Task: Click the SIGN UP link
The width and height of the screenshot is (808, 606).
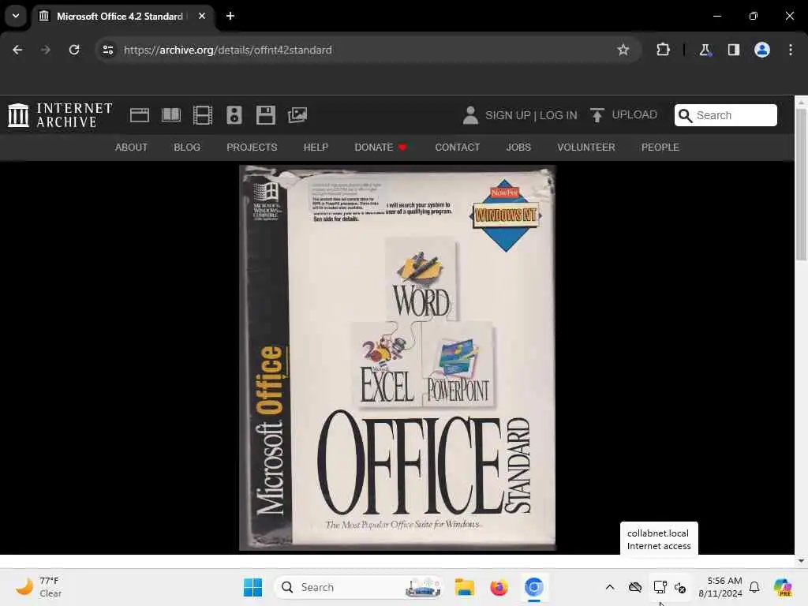Action: [x=507, y=115]
